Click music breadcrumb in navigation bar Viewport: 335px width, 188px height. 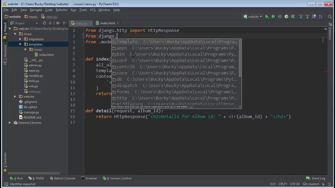[31, 17]
